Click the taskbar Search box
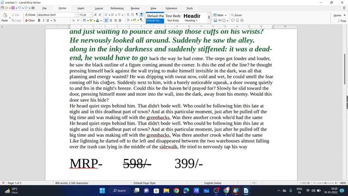 point(120,191)
